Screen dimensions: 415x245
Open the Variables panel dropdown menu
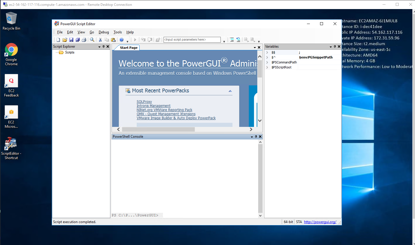pyautogui.click(x=330, y=46)
